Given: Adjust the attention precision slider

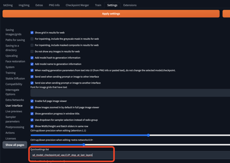Looking at the screenshot, I should click(x=148, y=135).
